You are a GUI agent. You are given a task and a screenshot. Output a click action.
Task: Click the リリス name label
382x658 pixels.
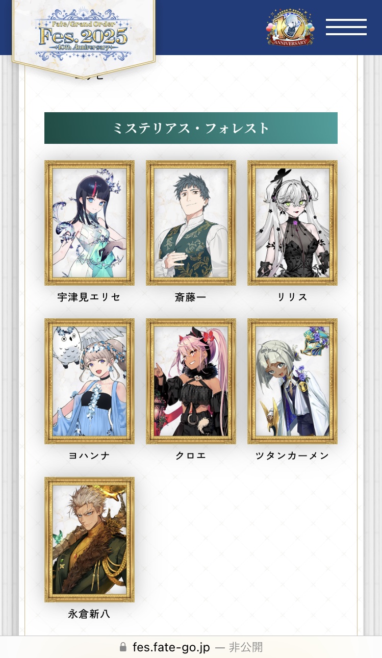292,297
